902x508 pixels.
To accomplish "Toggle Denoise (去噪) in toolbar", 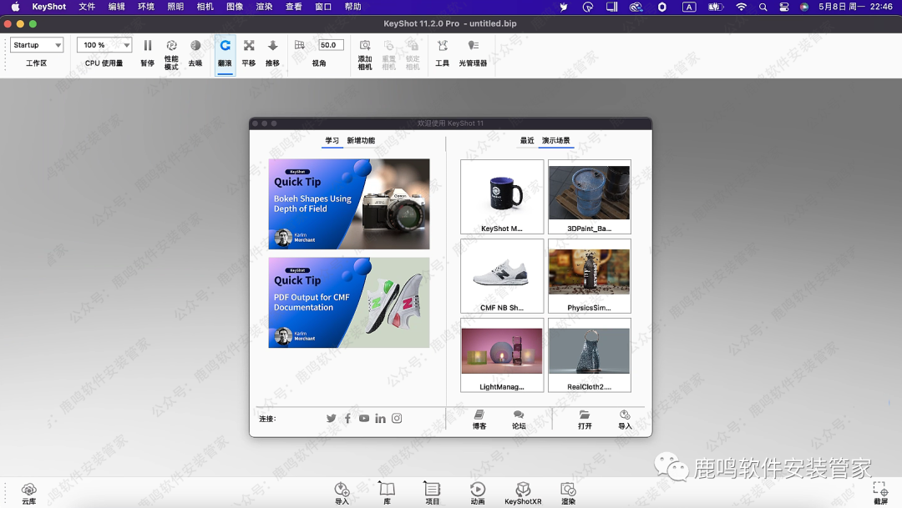I will tap(195, 52).
